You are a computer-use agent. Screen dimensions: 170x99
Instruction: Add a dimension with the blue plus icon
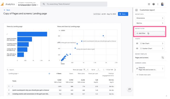[49, 73]
